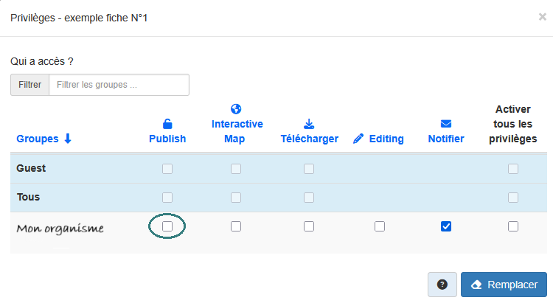Click the sort arrow next to Groupes
Viewport: 553px width, 303px height.
[x=68, y=139]
